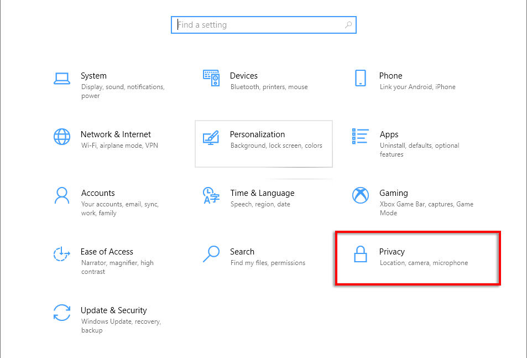This screenshot has width=527, height=358.
Task: Click 'Display, sound, notifications, power' text
Action: click(123, 91)
